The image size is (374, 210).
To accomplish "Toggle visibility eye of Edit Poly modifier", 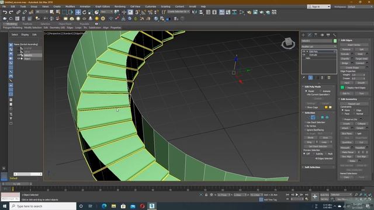I will pos(304,51).
